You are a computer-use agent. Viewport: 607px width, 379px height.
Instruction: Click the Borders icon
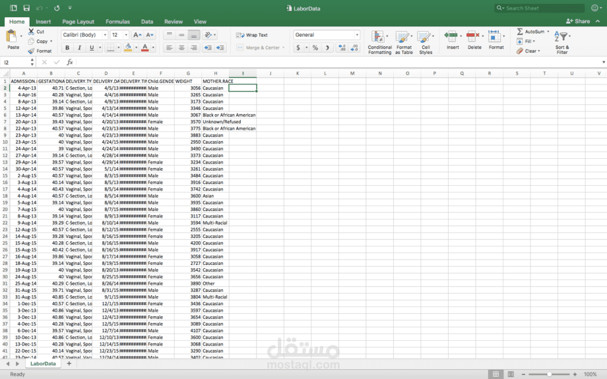[x=111, y=47]
